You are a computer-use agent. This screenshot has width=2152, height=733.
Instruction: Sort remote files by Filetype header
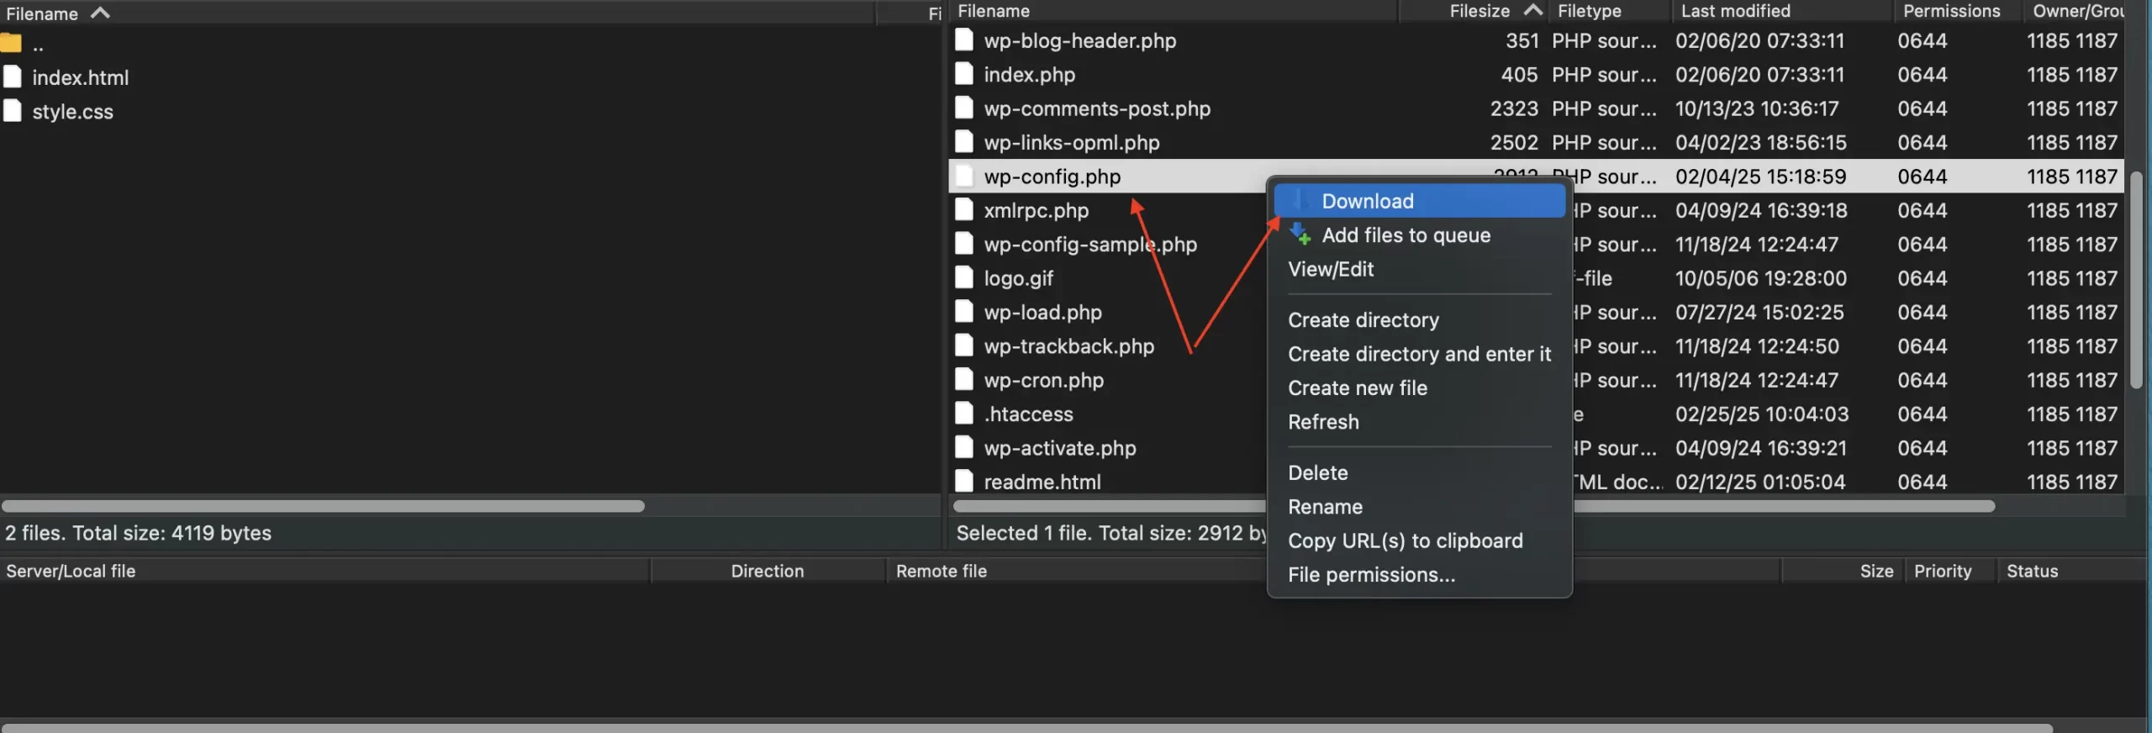[x=1609, y=11]
